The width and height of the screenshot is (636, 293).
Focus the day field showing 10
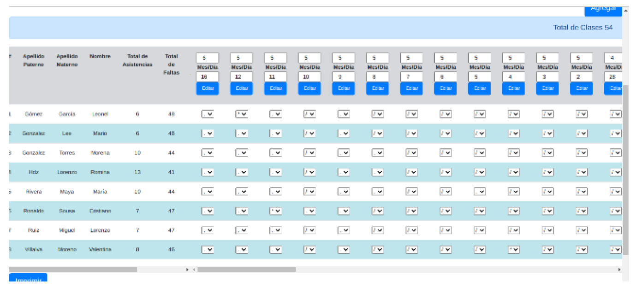pyautogui.click(x=309, y=77)
